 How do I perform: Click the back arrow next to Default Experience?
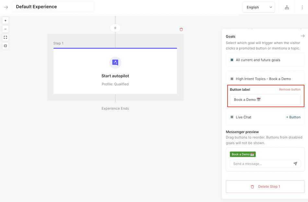pos(6,7)
